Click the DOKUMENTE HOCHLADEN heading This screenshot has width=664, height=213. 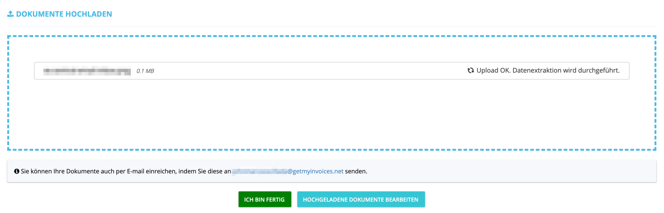64,14
